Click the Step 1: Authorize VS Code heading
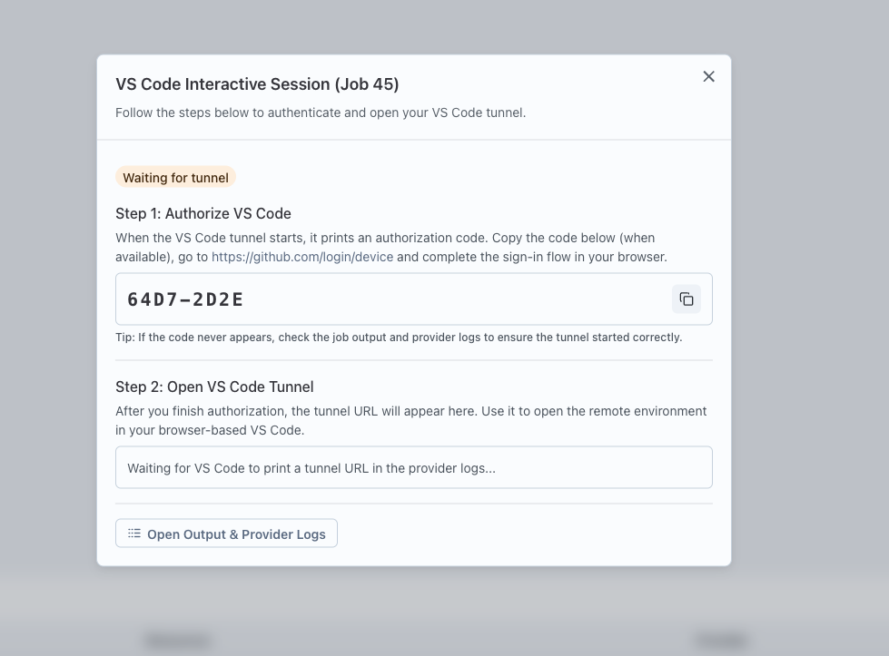 [x=203, y=213]
